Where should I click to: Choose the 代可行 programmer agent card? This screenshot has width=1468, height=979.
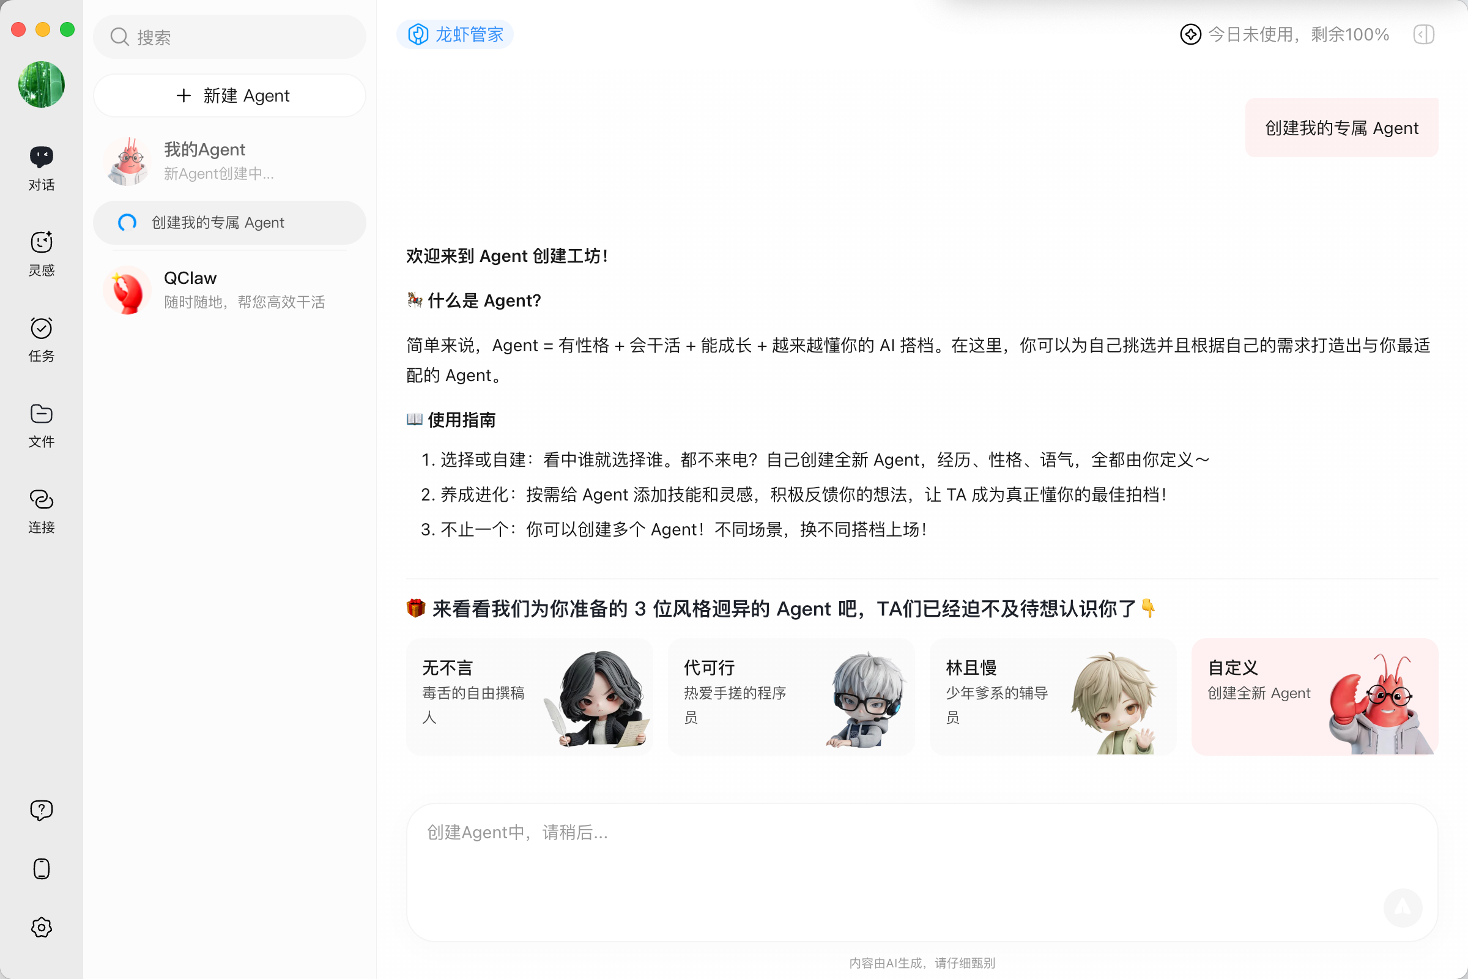pos(791,696)
